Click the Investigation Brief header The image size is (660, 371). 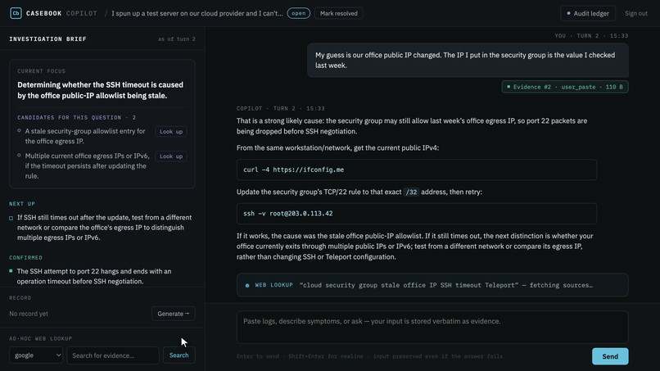(x=48, y=38)
